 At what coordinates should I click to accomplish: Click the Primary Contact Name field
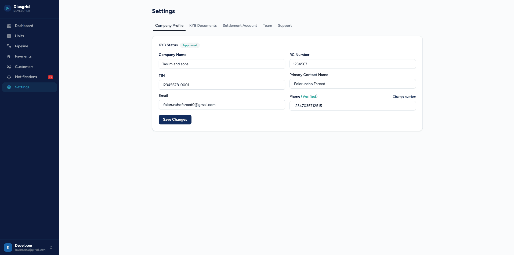click(x=353, y=84)
